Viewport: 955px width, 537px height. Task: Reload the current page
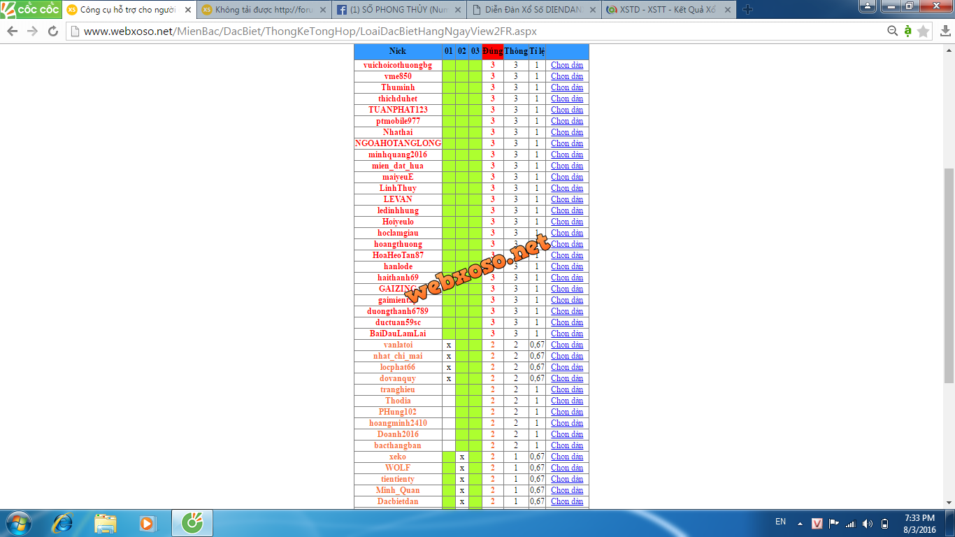pyautogui.click(x=53, y=31)
